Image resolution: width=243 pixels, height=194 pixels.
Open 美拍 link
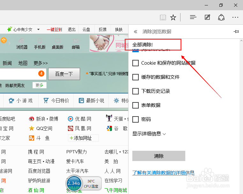click(111, 161)
